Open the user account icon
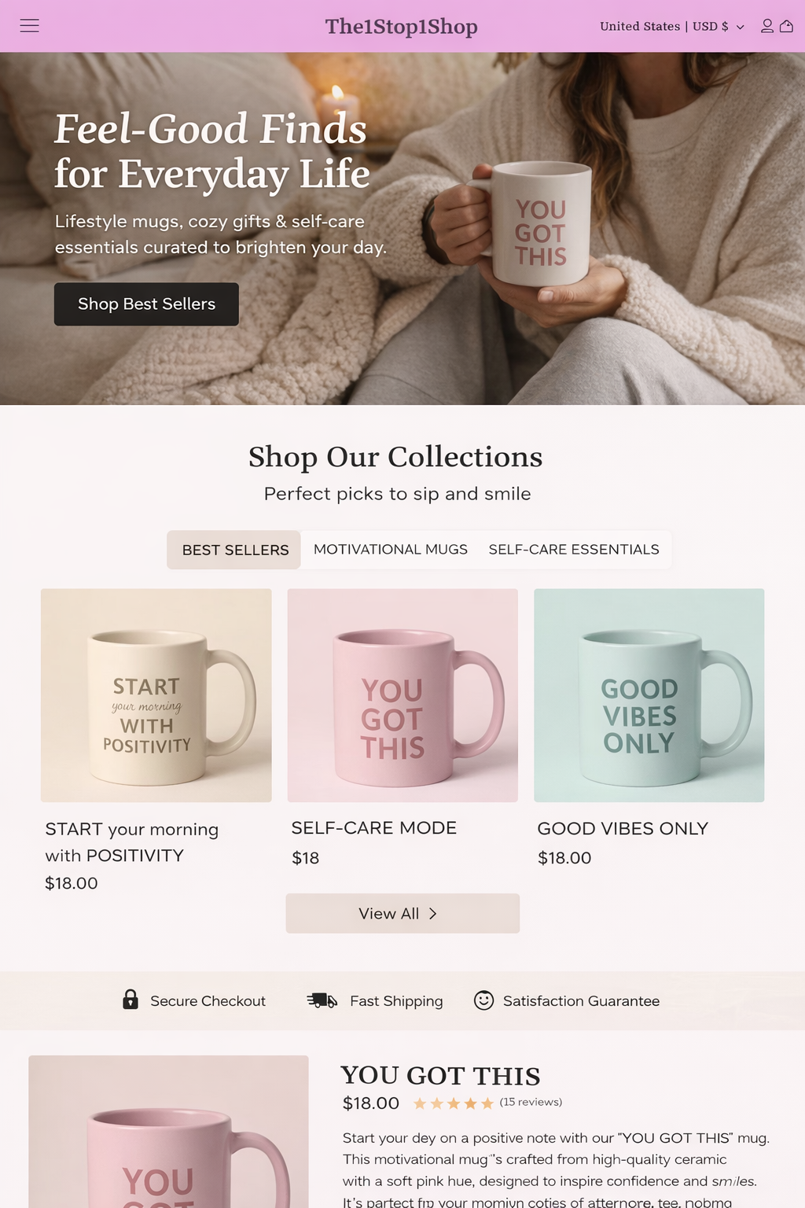Viewport: 805px width, 1208px height. pos(767,26)
